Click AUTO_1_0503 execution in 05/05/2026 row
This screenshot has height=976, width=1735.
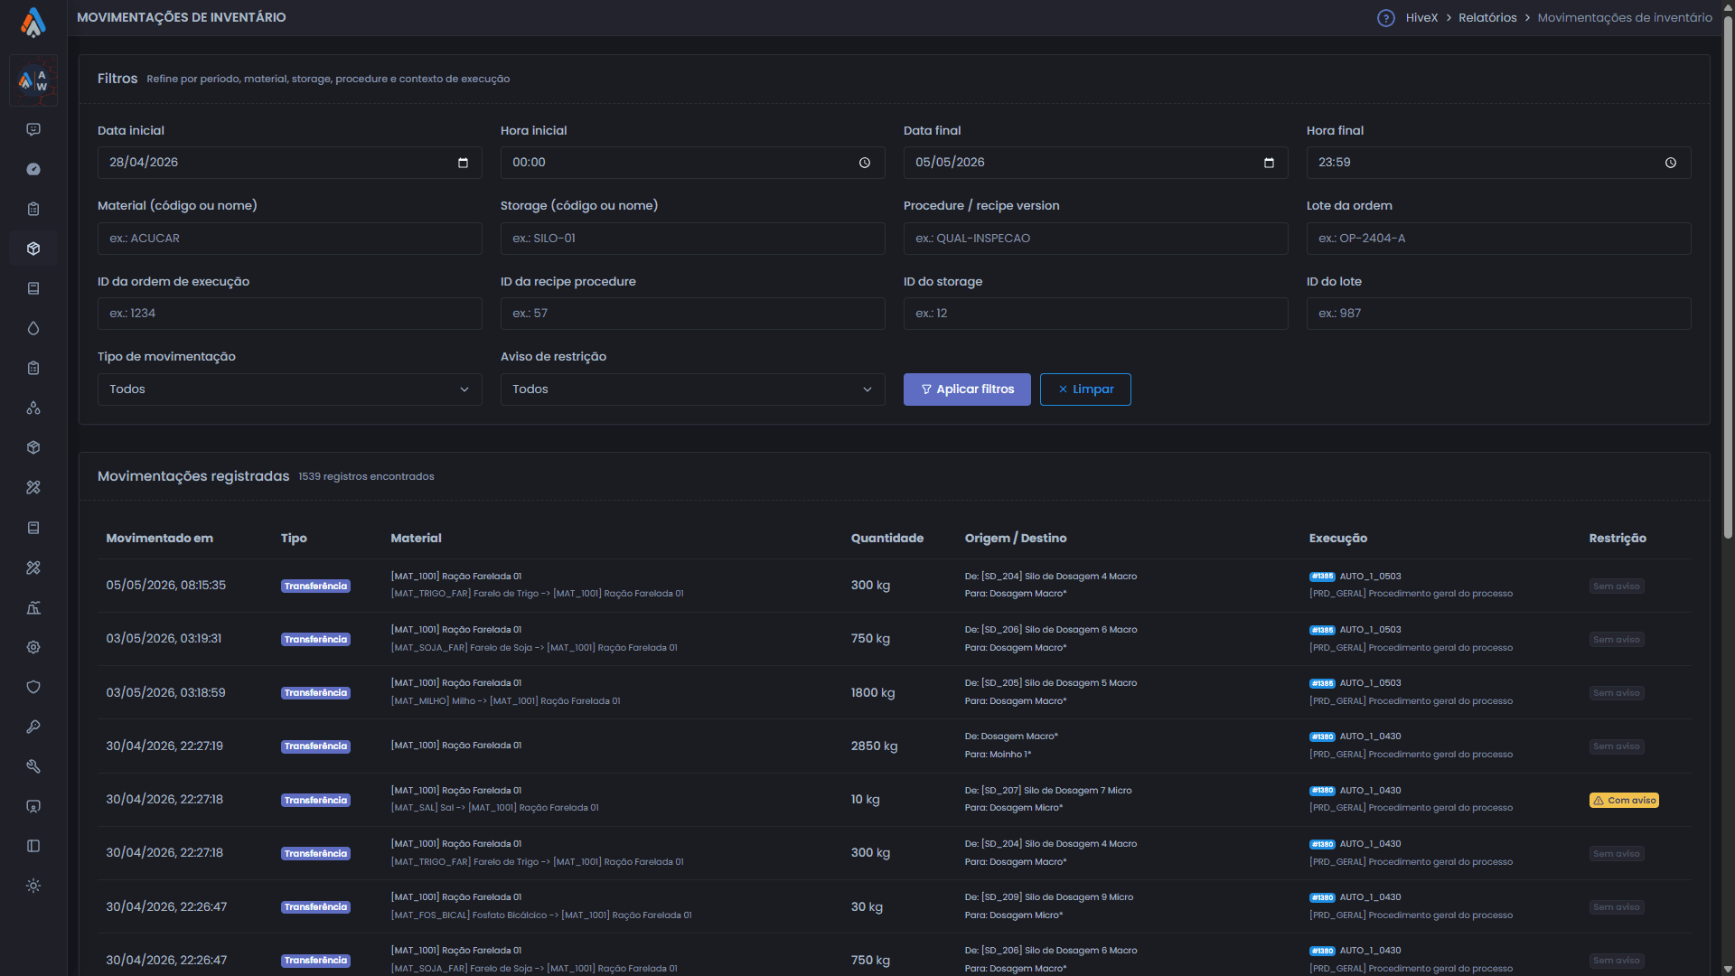point(1370,577)
